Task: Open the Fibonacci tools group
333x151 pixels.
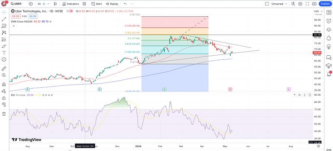Action: [x=4, y=26]
